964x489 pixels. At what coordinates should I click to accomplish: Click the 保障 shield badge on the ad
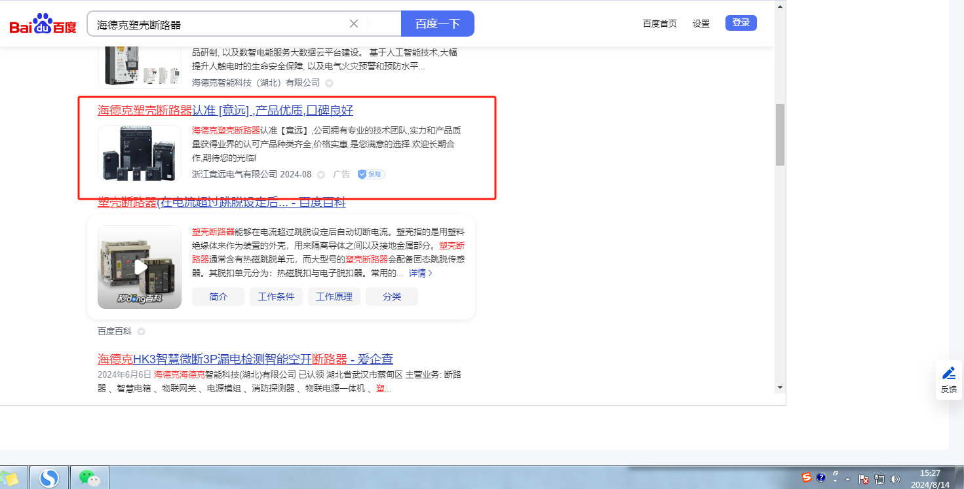coord(371,175)
